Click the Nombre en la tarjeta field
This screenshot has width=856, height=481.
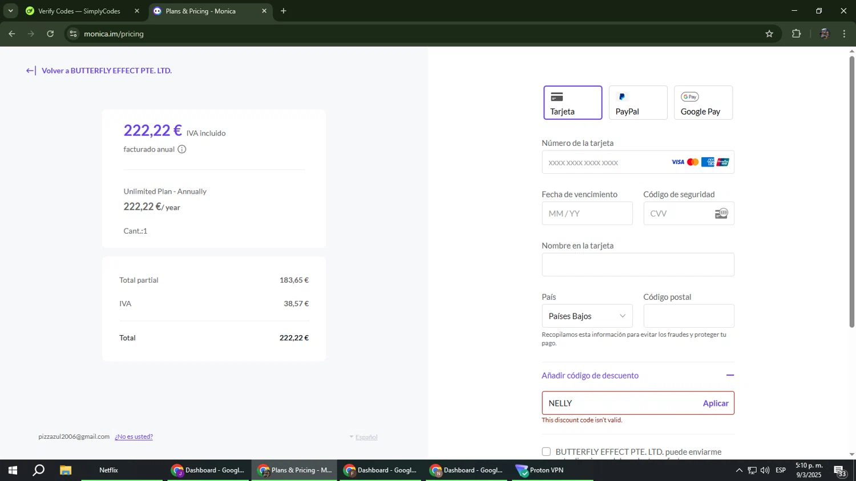click(x=637, y=265)
